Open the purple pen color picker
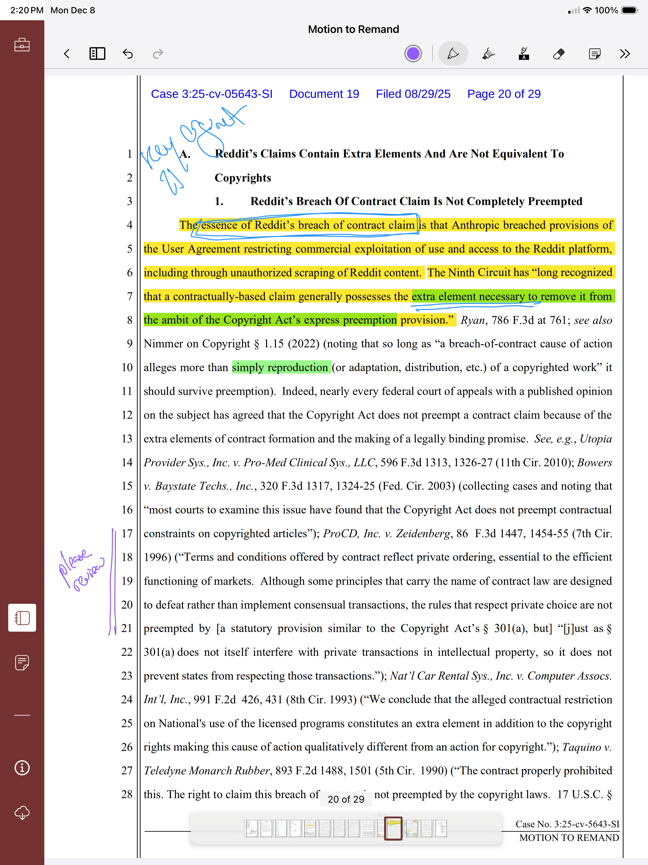The image size is (648, 865). 413,54
